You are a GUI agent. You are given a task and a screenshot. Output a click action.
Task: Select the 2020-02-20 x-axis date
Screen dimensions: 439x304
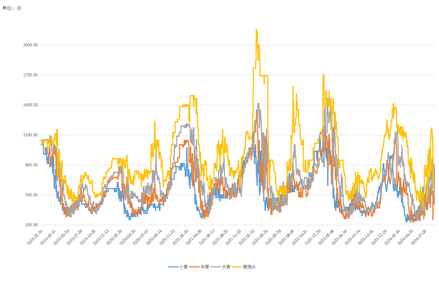click(115, 237)
